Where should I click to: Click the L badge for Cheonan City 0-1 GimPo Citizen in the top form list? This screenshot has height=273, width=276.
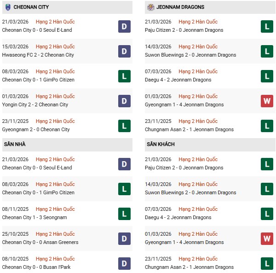124,76
